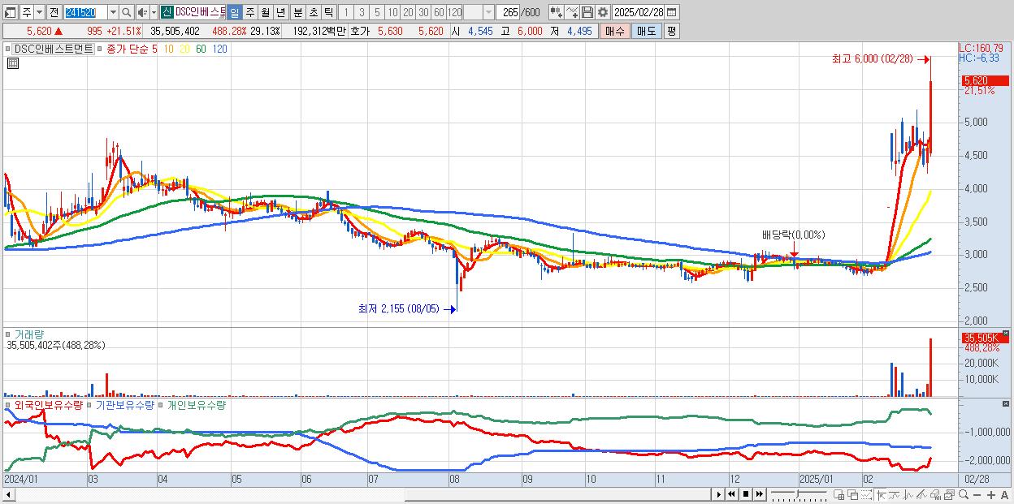Select the 10 interval tab

click(x=392, y=12)
